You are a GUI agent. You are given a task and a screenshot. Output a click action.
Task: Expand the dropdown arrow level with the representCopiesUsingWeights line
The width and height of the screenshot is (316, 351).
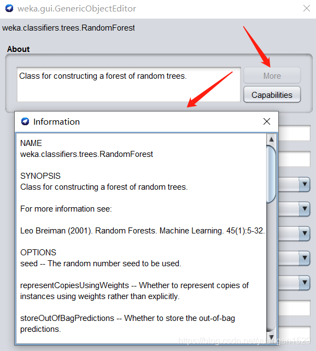coord(305,283)
